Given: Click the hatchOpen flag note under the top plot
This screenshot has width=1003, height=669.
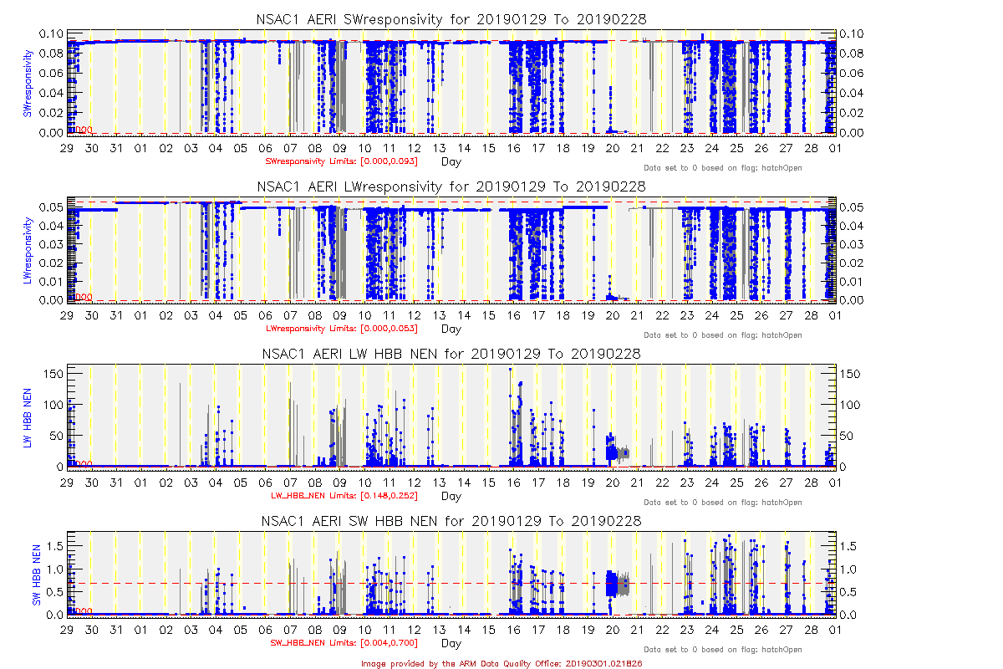Looking at the screenshot, I should (722, 168).
